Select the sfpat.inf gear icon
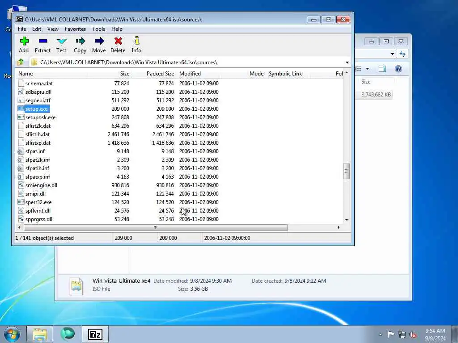The width and height of the screenshot is (458, 343). [x=21, y=151]
